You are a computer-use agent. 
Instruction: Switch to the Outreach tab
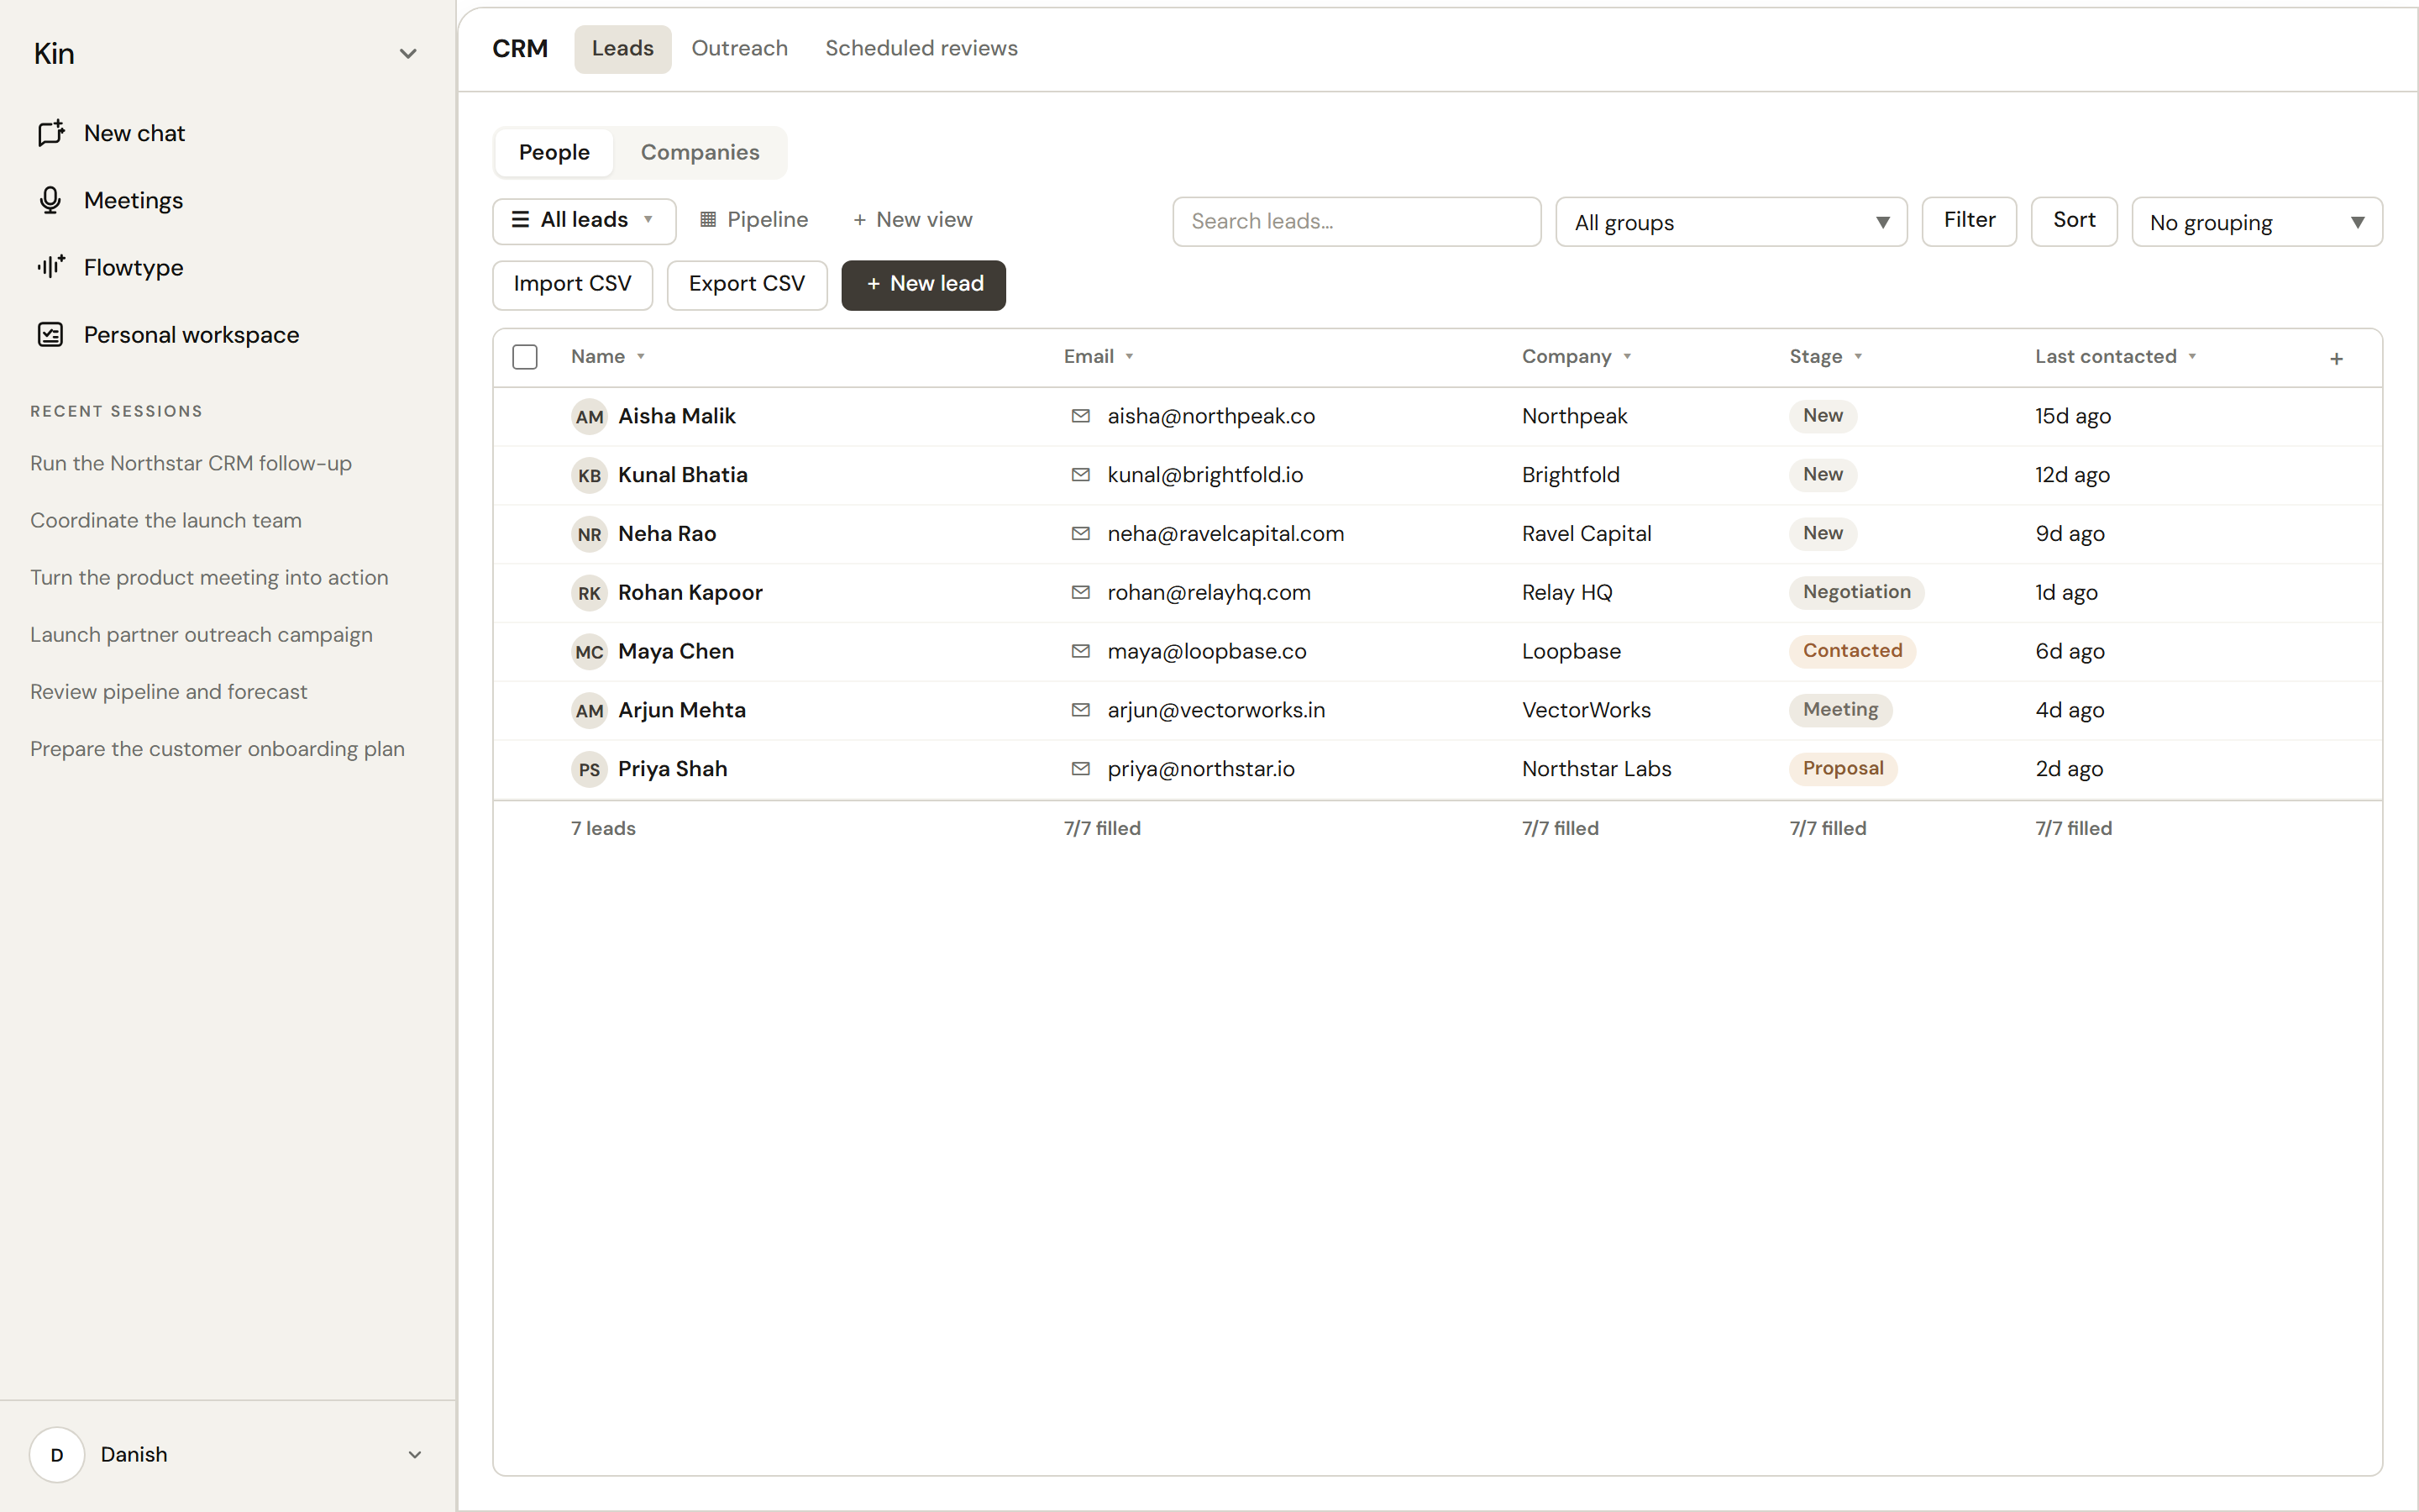pos(740,49)
